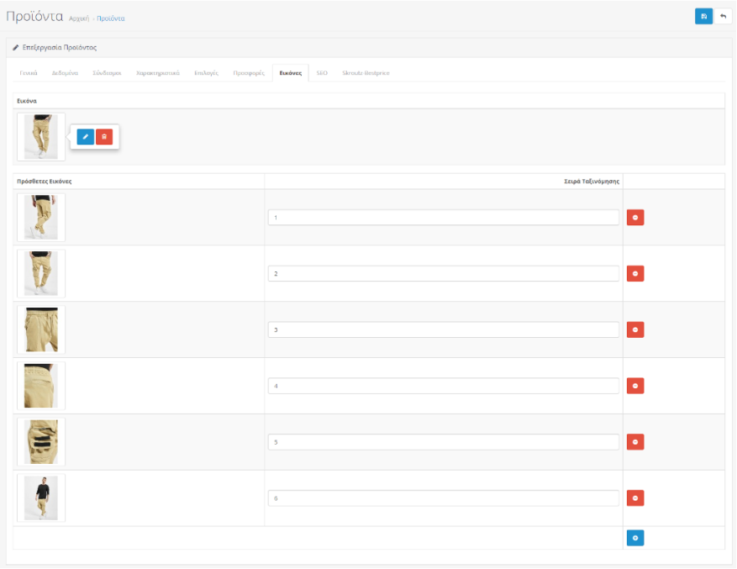Click the back arrow button

click(x=723, y=17)
